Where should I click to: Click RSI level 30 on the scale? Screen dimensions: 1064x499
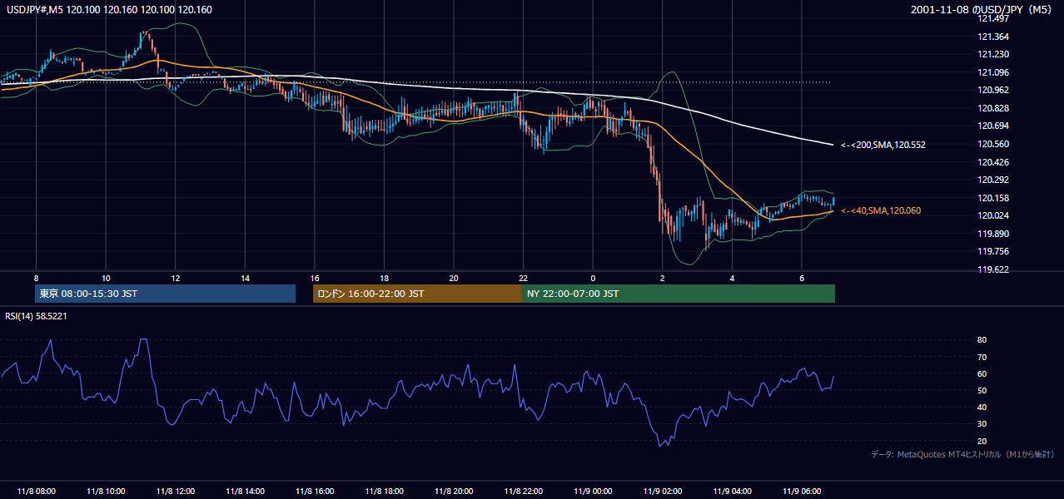(x=982, y=424)
